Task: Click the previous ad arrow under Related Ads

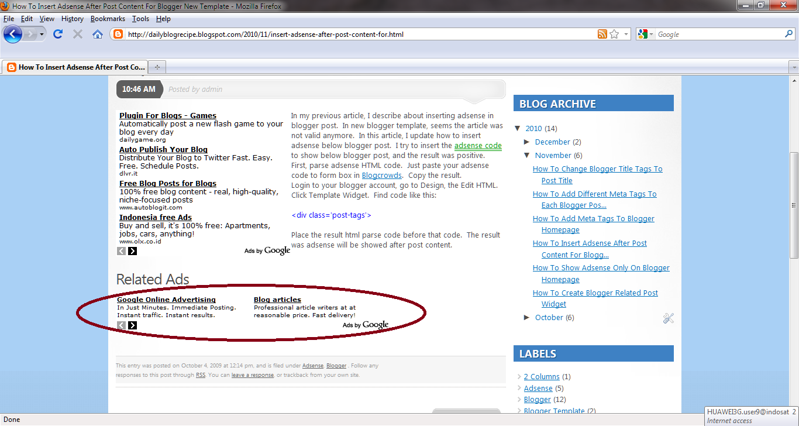Action: click(x=122, y=325)
